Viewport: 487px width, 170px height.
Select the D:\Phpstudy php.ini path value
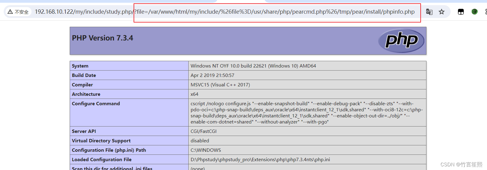pyautogui.click(x=260, y=160)
